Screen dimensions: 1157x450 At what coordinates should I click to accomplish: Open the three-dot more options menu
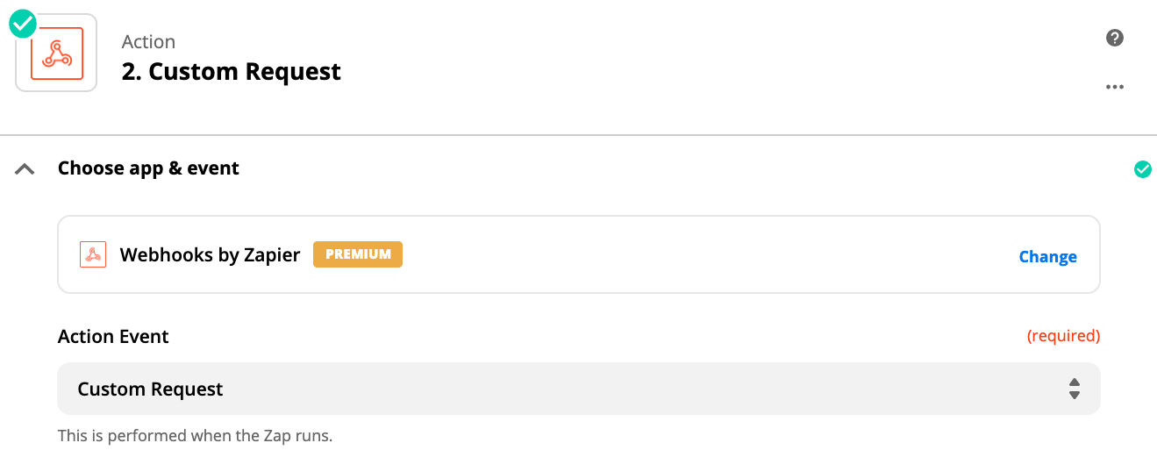click(x=1115, y=87)
